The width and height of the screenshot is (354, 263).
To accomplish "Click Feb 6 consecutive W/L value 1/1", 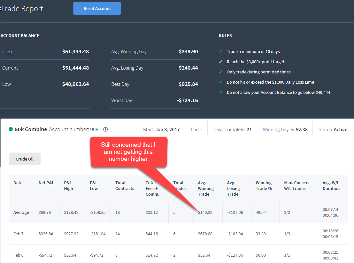I will coord(287,255).
